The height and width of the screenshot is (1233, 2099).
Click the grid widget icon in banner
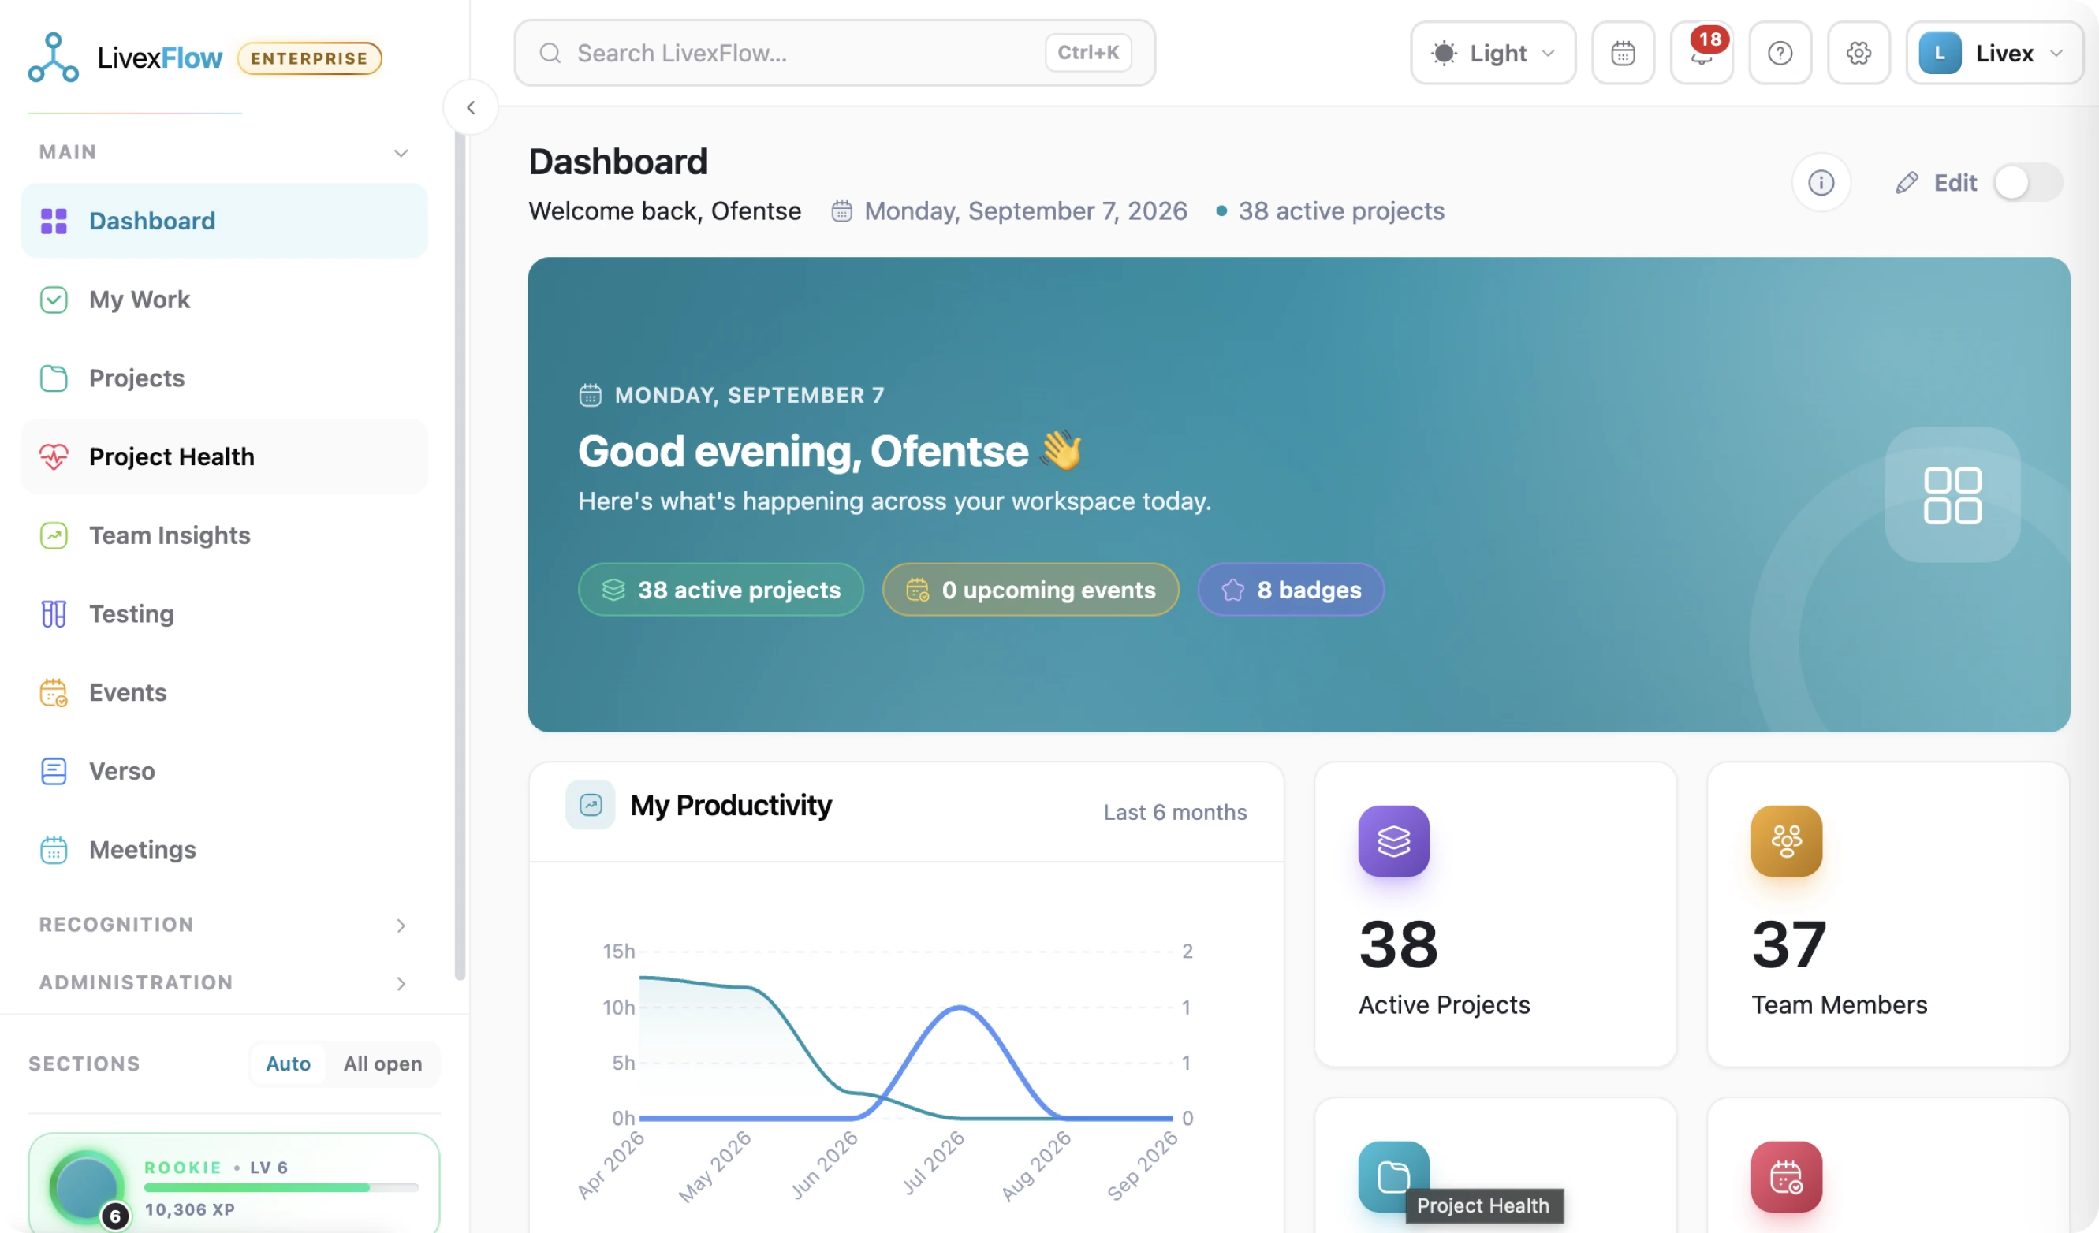[1952, 494]
